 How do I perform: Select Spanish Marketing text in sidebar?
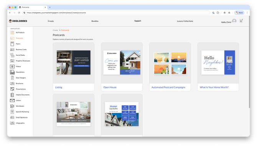22,112
